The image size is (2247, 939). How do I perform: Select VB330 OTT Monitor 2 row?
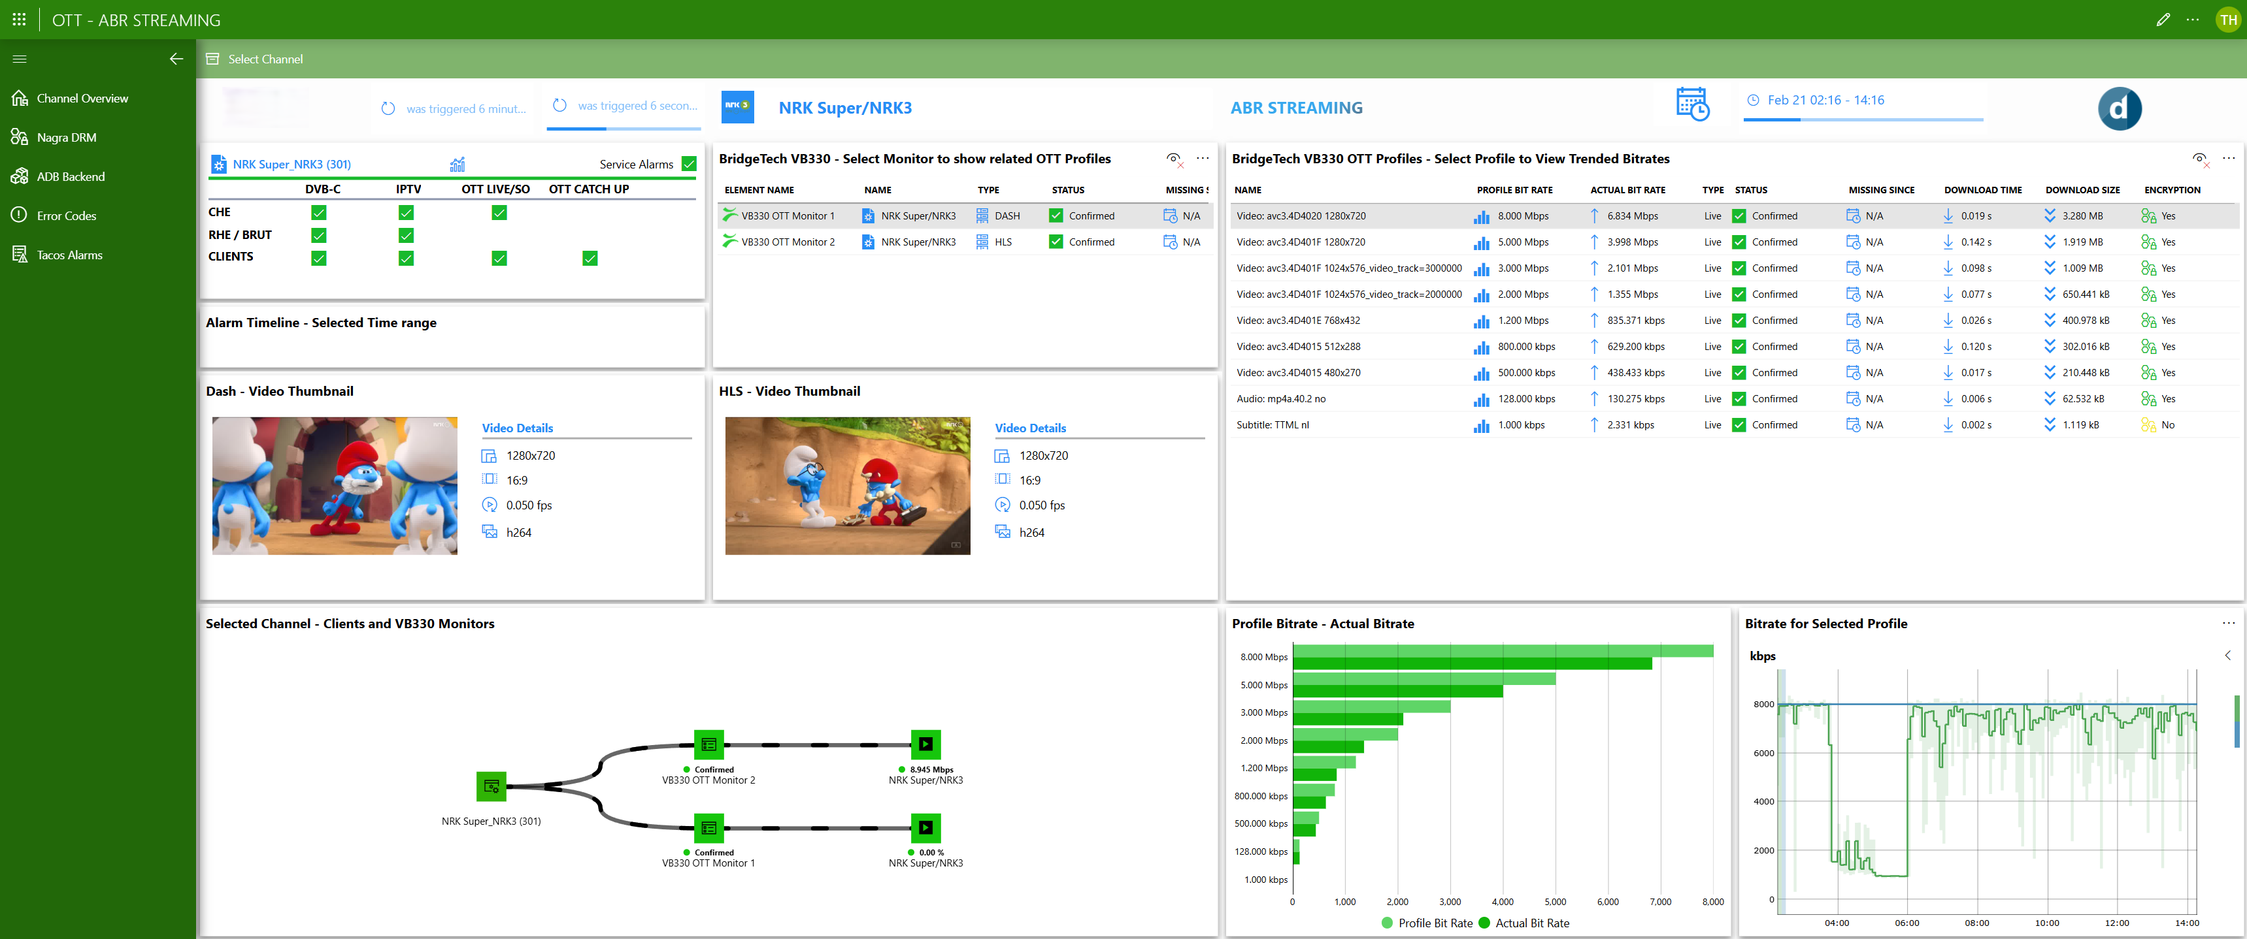click(964, 242)
